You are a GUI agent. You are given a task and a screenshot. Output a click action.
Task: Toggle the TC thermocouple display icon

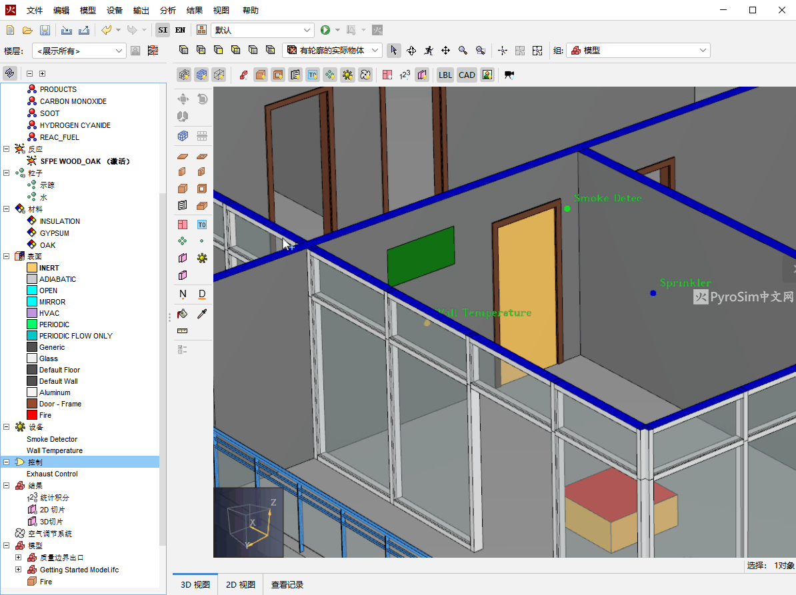pyautogui.click(x=313, y=75)
